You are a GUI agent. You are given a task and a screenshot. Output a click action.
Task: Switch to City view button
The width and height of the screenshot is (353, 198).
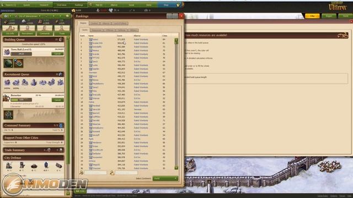click(x=312, y=16)
